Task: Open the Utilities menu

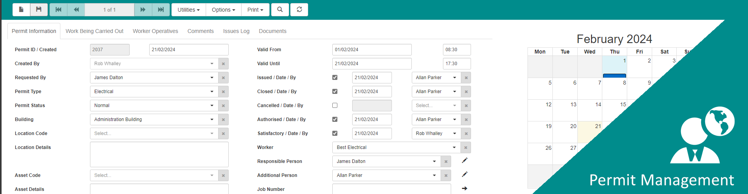Action: pyautogui.click(x=189, y=10)
